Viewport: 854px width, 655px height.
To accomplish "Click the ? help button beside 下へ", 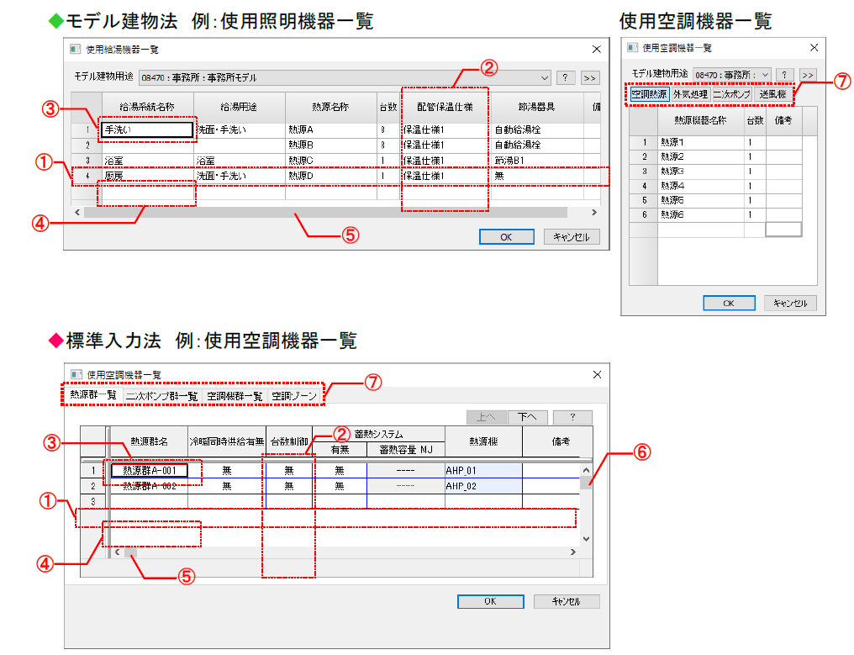I will click(572, 418).
